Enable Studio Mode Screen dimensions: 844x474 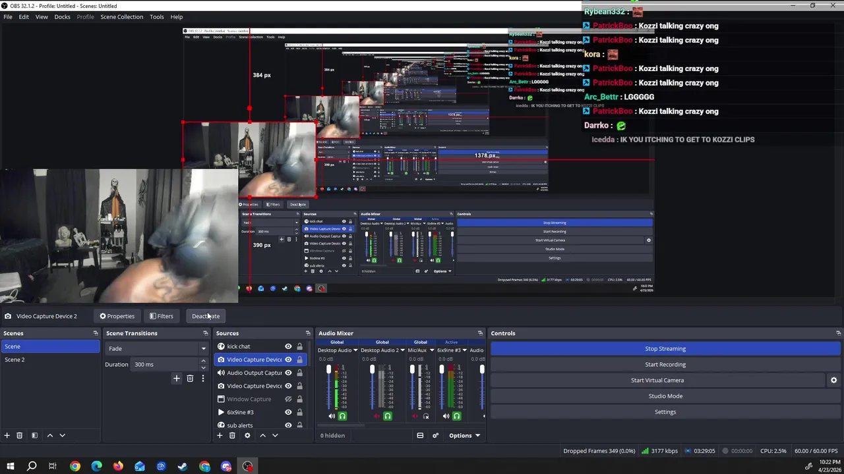(x=665, y=396)
